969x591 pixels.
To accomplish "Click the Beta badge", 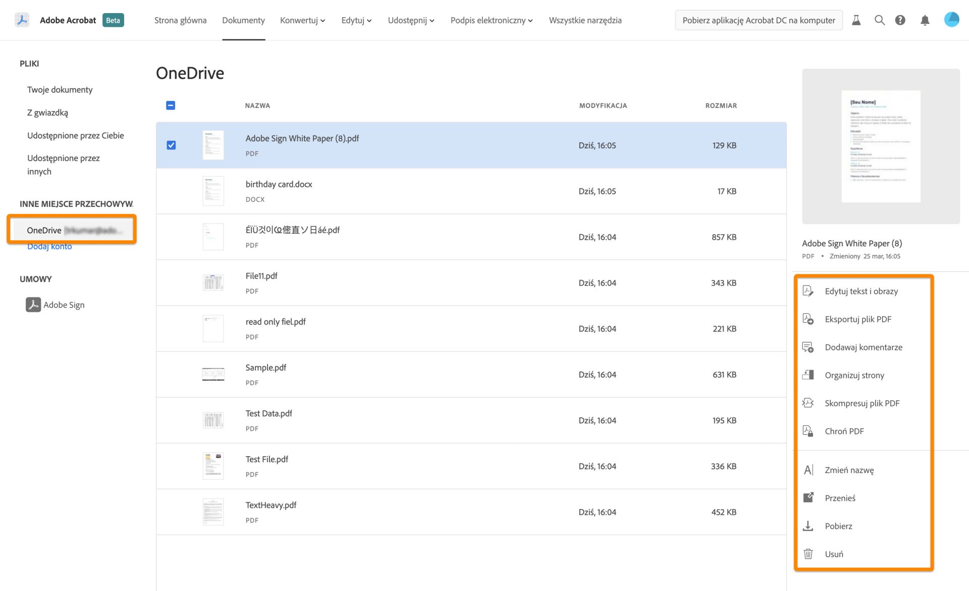I will [113, 20].
